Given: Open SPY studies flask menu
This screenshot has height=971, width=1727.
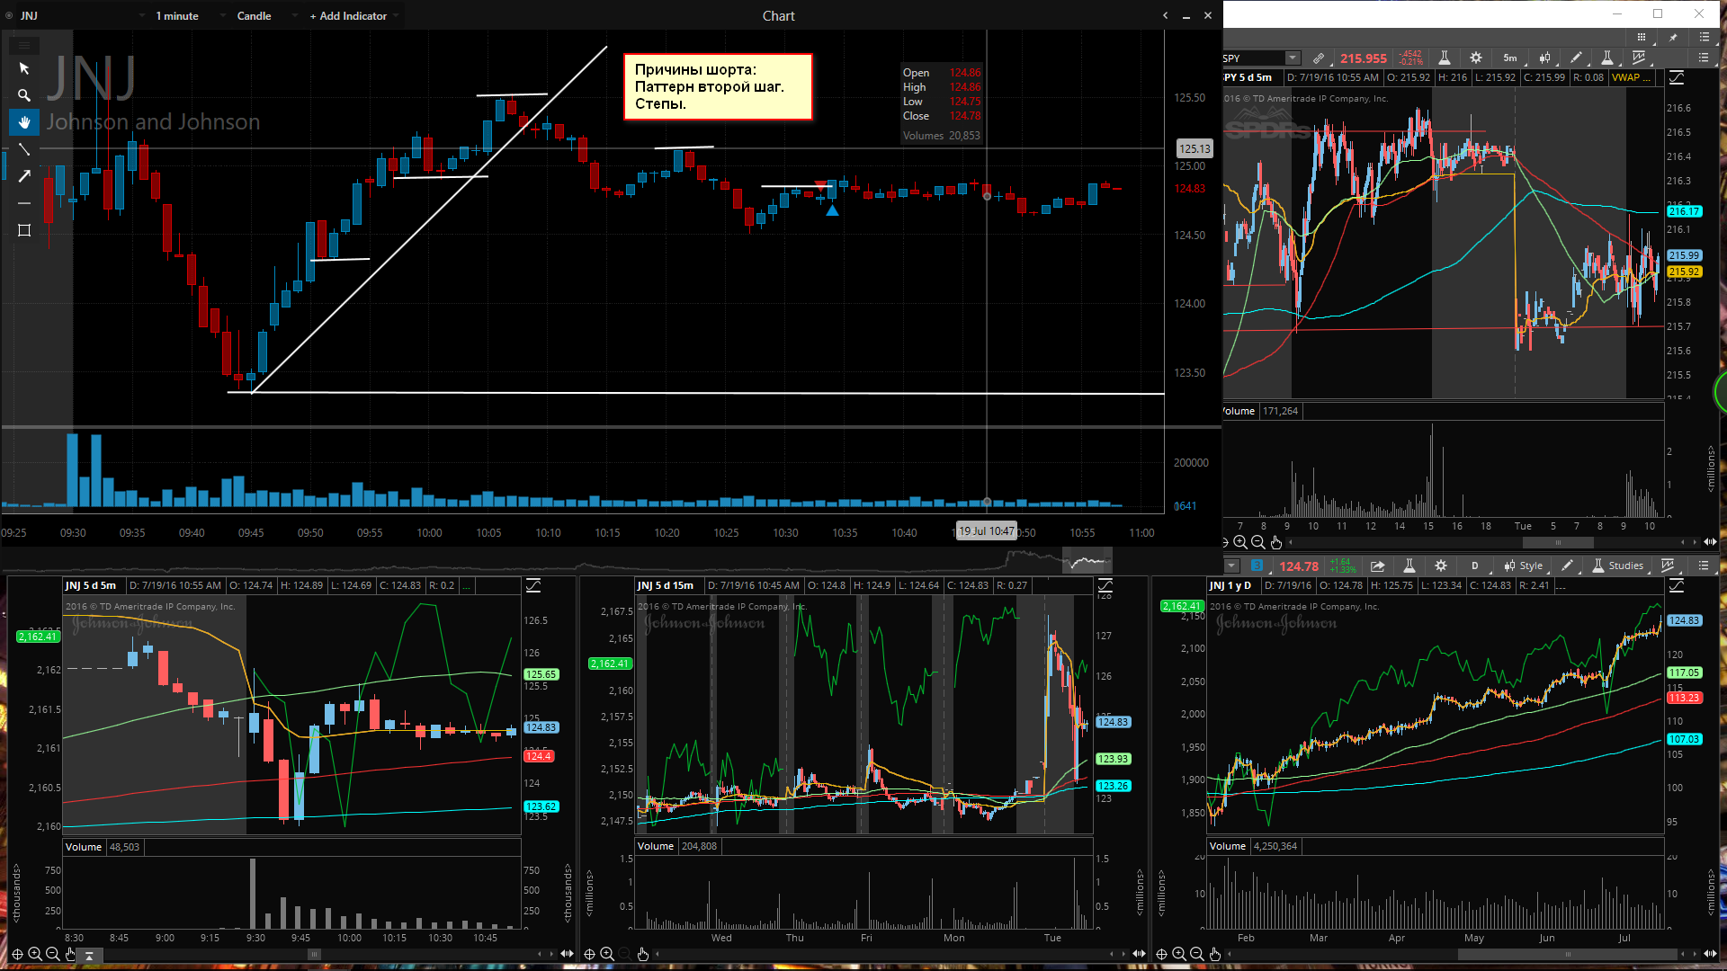Looking at the screenshot, I should coord(1607,58).
